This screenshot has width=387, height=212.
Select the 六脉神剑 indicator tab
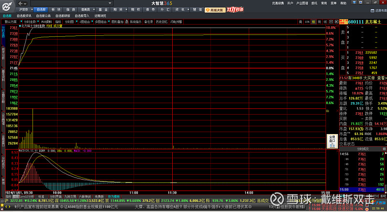(85, 197)
